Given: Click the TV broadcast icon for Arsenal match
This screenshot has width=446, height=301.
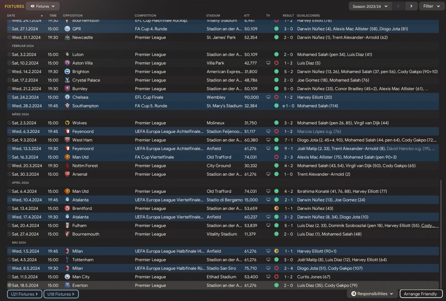Looking at the screenshot, I should point(268,174).
